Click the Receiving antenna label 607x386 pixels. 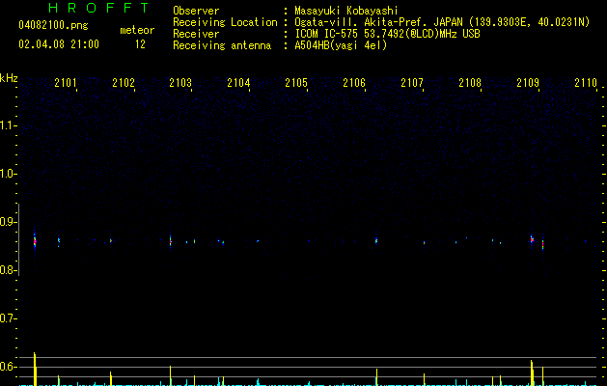tap(222, 45)
